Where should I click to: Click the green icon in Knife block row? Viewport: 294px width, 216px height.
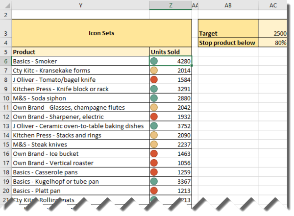click(154, 89)
